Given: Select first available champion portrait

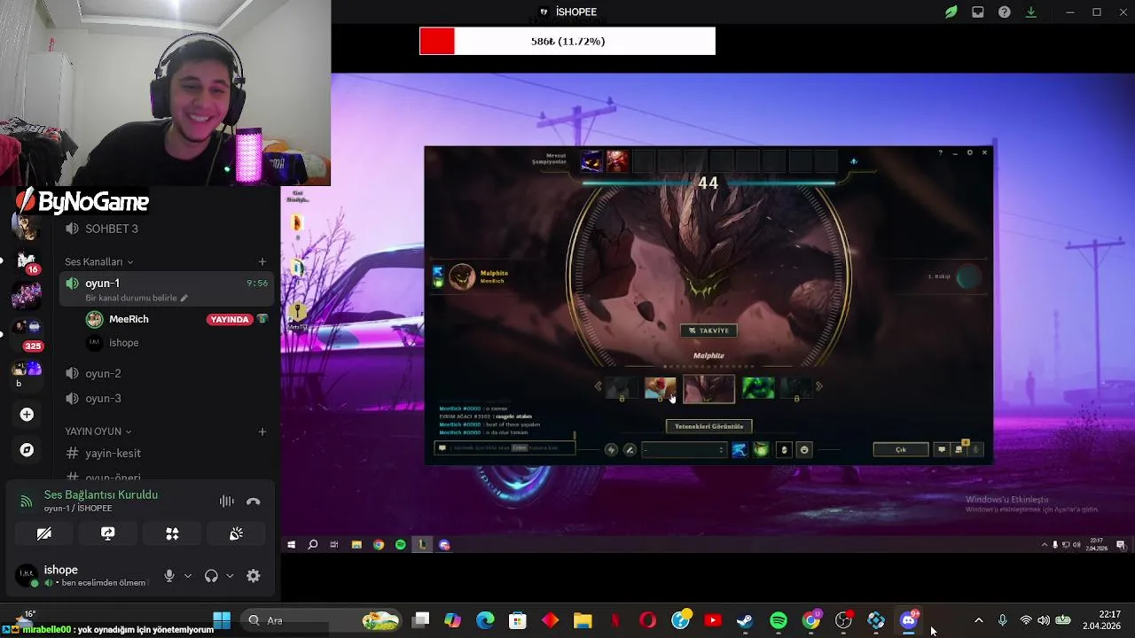Looking at the screenshot, I should click(x=591, y=161).
